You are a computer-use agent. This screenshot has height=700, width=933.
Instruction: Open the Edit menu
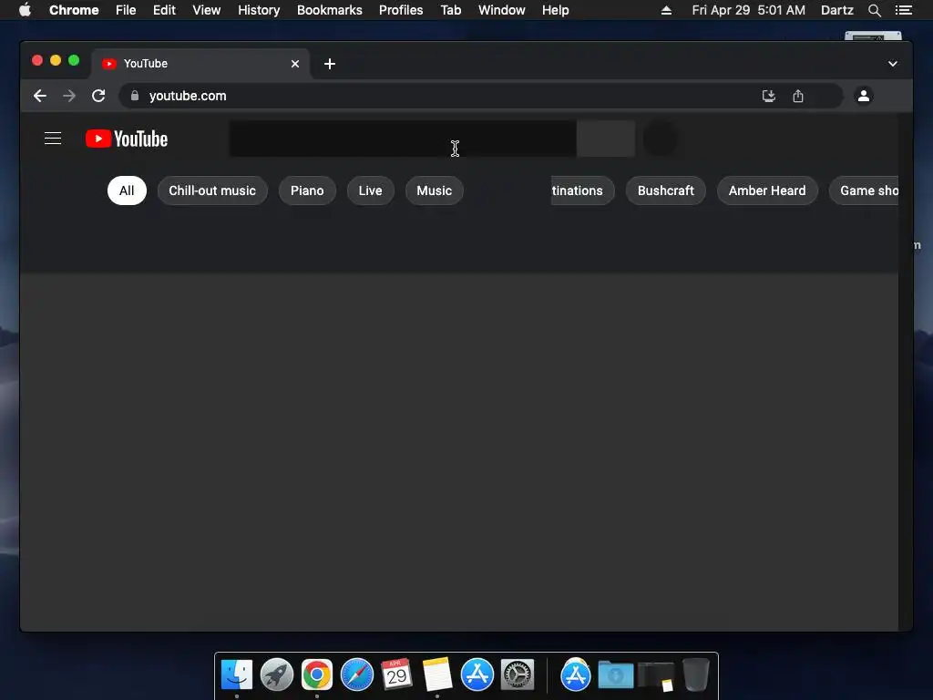click(x=164, y=10)
